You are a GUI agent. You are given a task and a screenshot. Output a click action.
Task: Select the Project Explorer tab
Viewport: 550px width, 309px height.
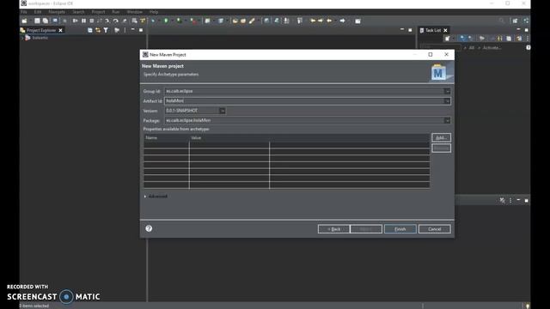40,31
